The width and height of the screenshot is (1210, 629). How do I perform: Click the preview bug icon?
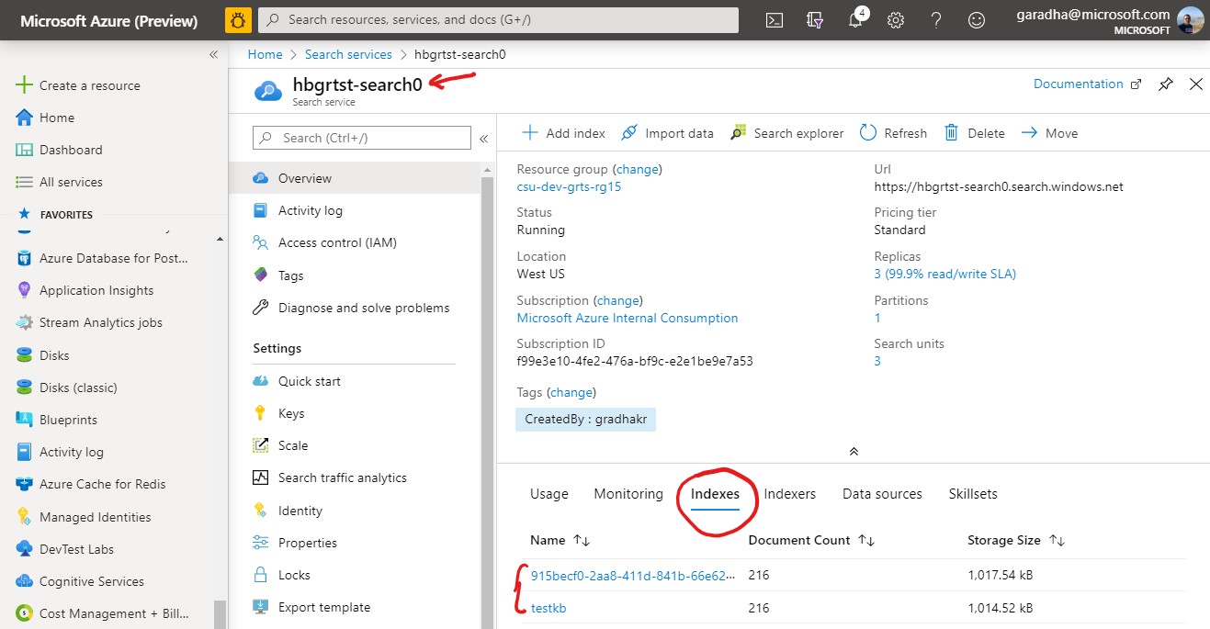[x=238, y=19]
